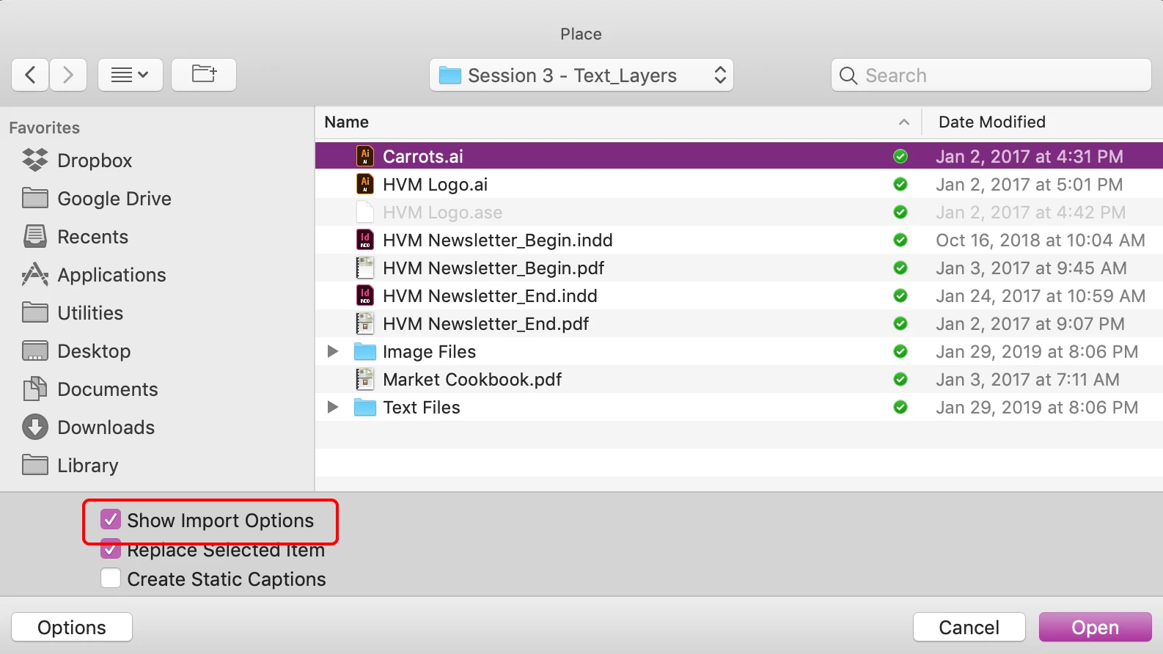
Task: Create a new folder via toolbar icon
Action: [204, 75]
